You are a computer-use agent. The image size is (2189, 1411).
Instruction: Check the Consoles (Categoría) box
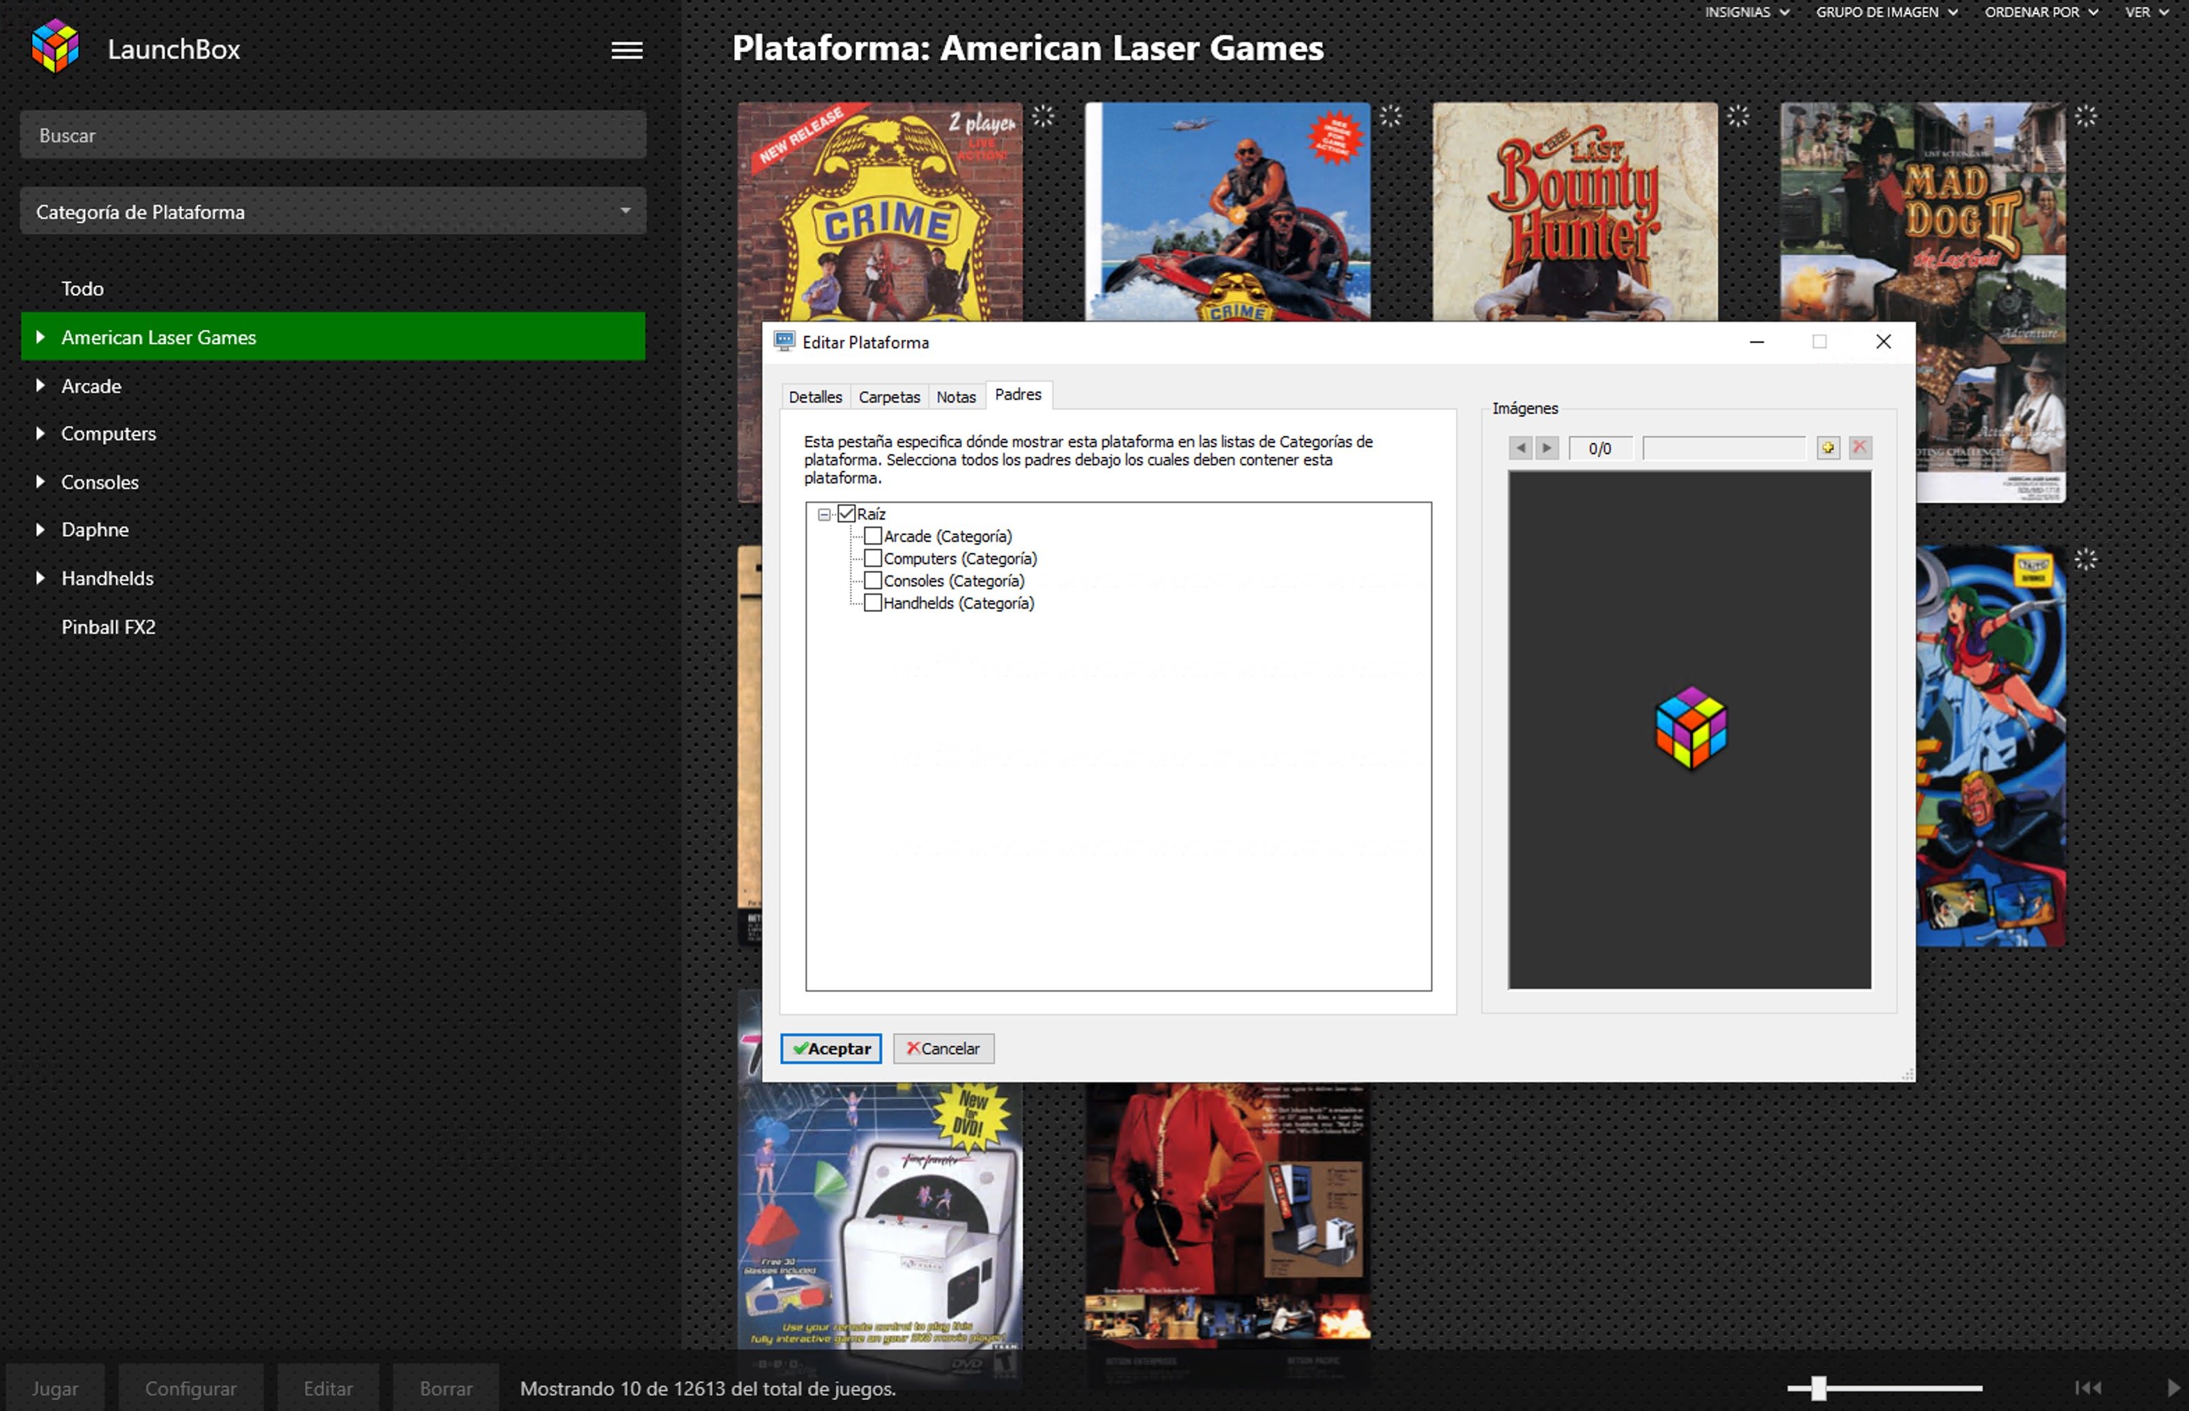coord(873,581)
